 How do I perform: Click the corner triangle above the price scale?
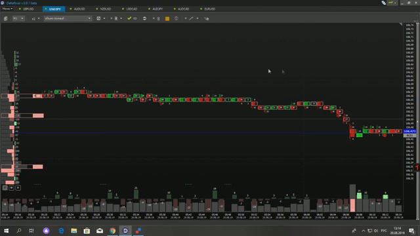(401, 24)
